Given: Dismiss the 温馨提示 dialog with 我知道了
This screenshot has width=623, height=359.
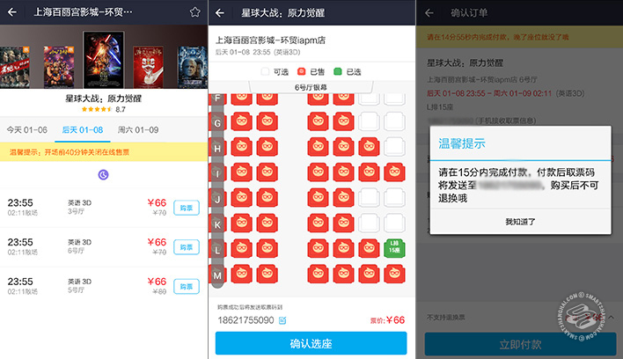Looking at the screenshot, I should pos(521,222).
